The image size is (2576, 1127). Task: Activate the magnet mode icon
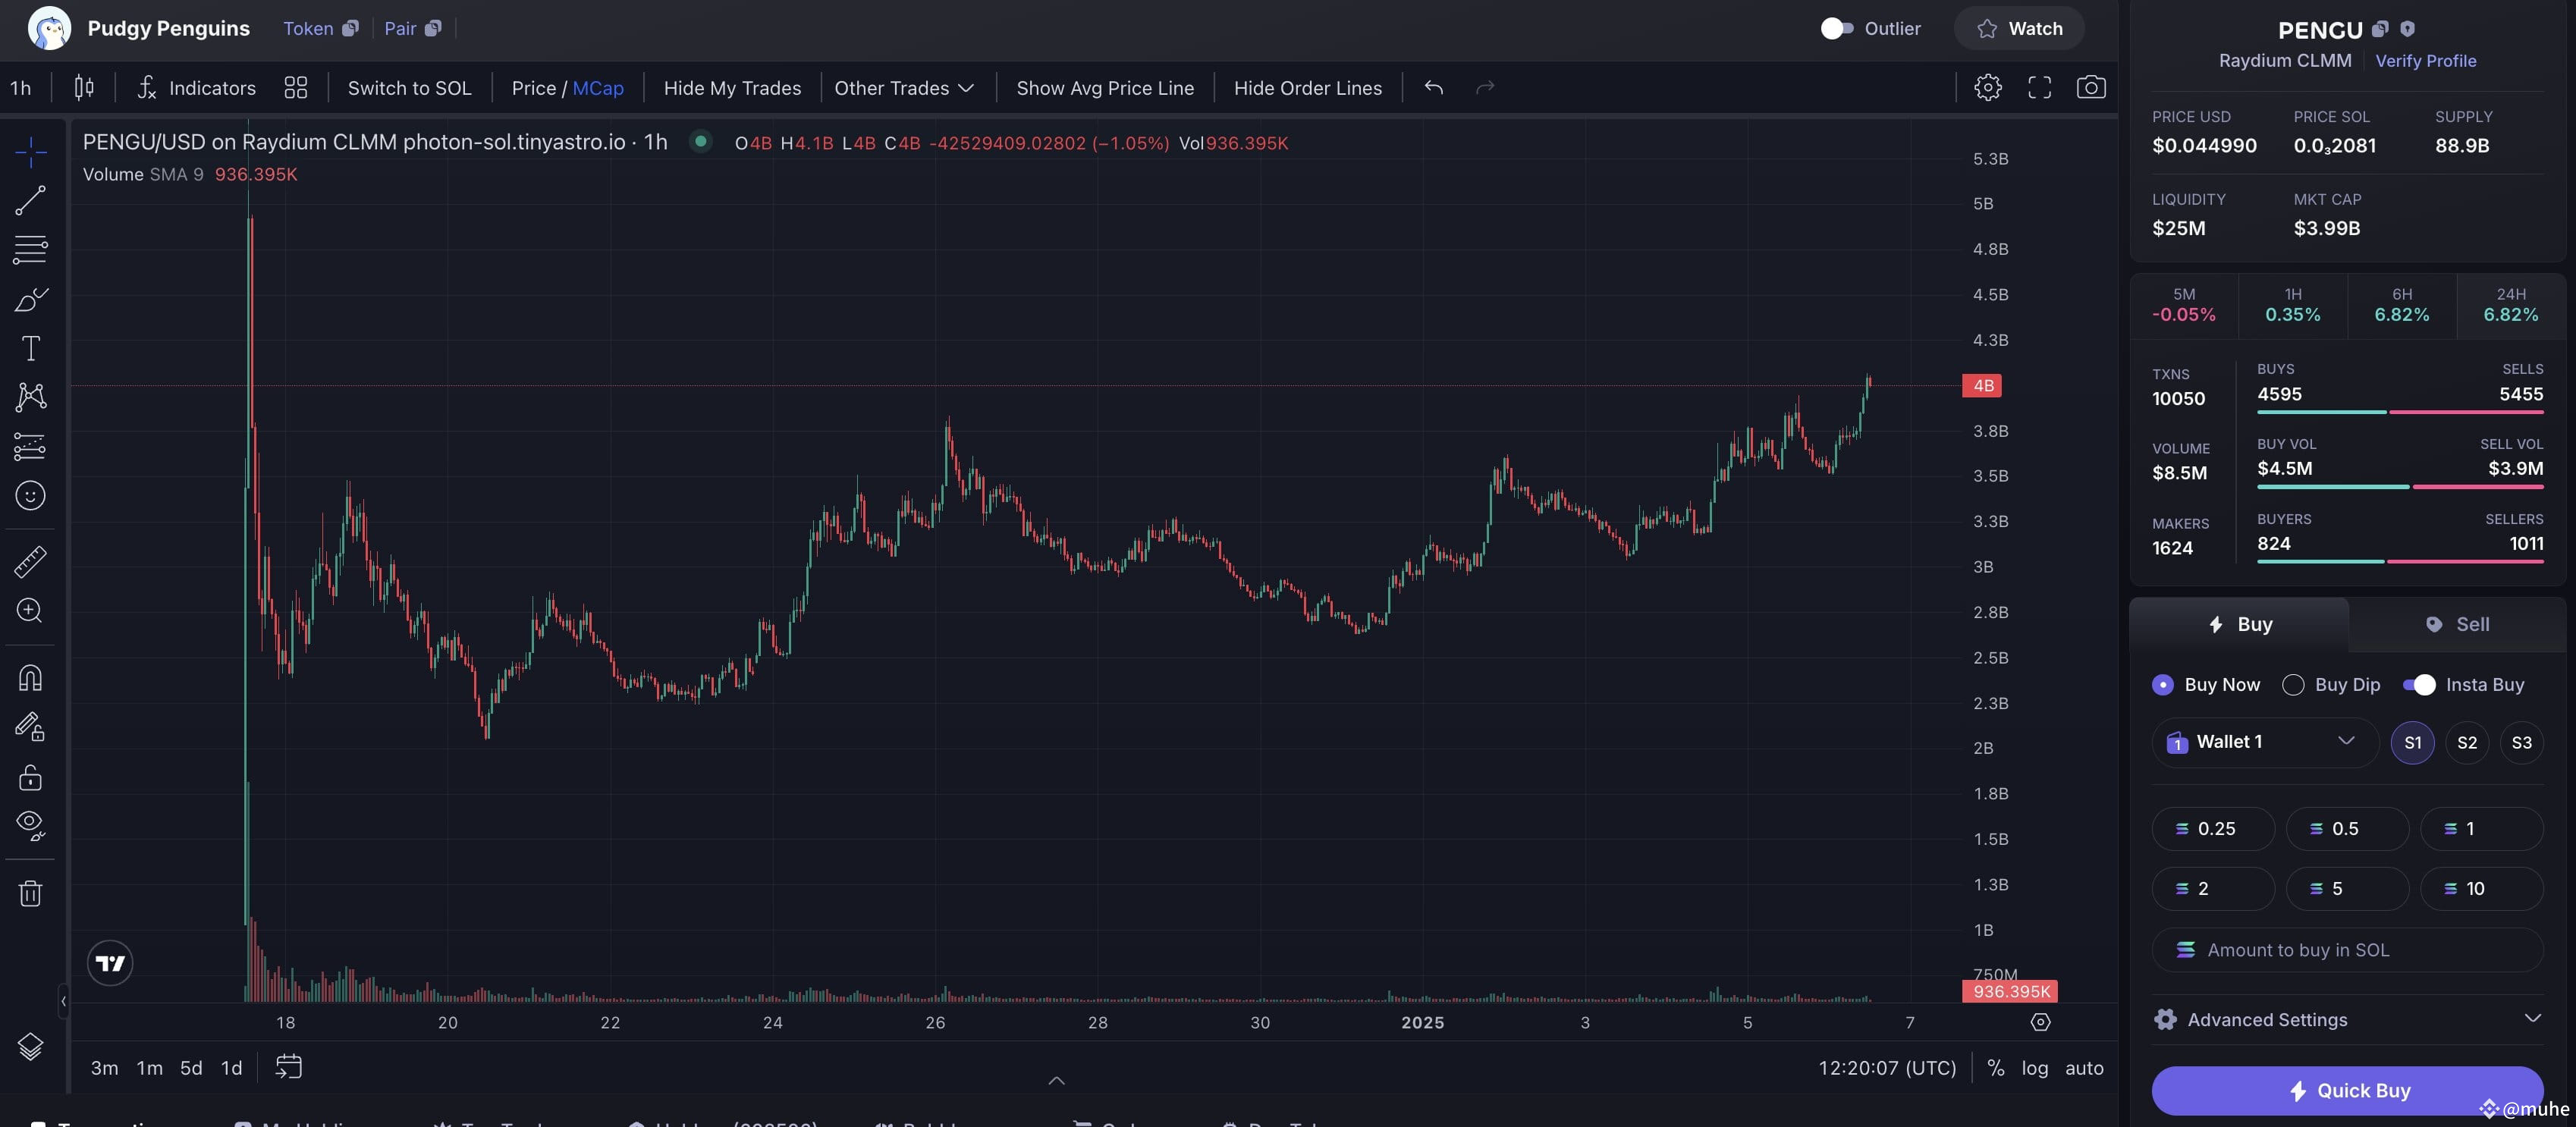[30, 678]
